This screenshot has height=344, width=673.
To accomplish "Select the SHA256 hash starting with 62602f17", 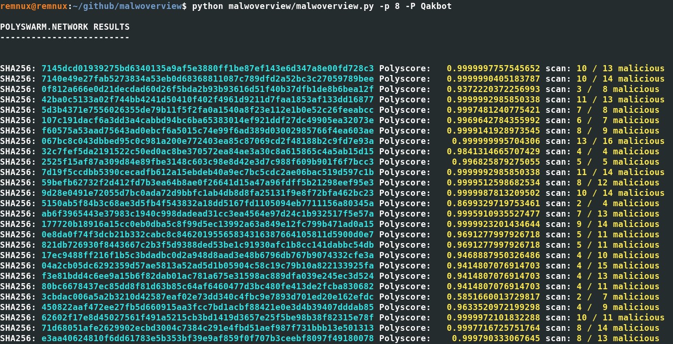I will click(x=207, y=318).
